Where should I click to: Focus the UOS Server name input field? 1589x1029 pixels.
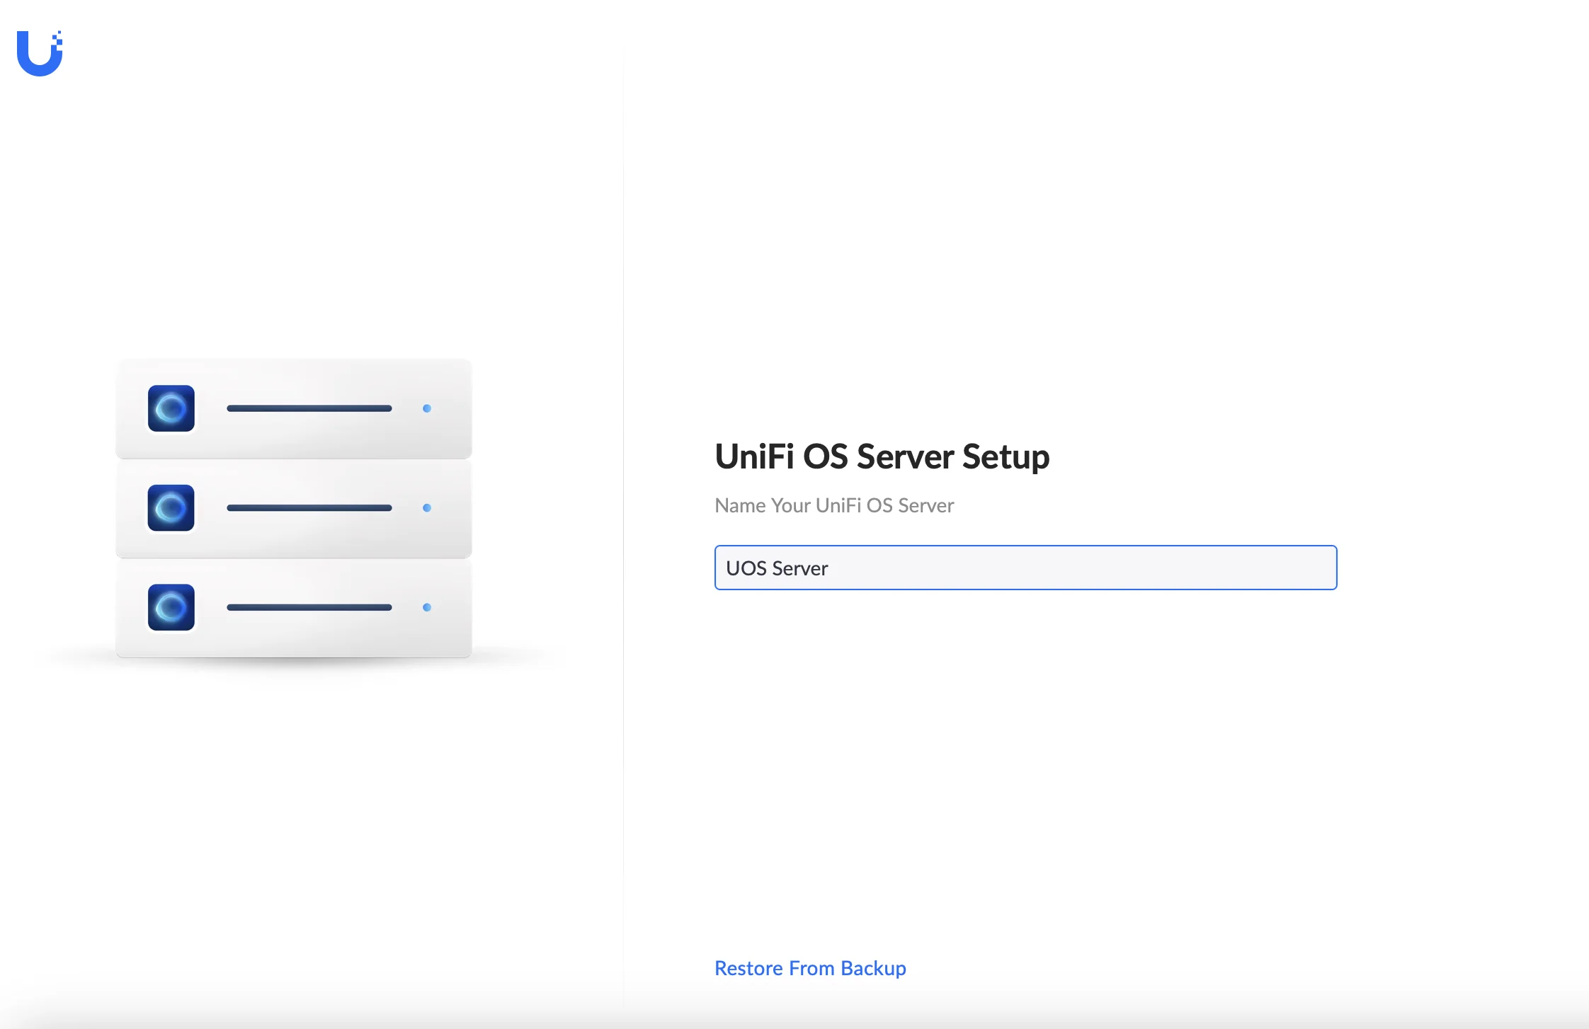[x=1025, y=568]
